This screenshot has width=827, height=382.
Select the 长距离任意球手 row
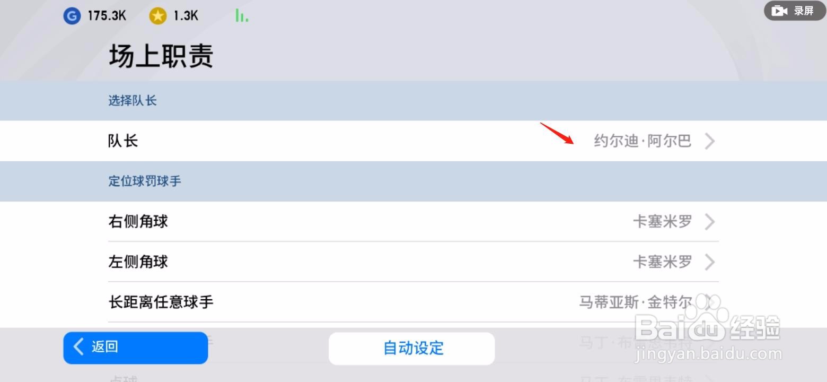point(413,302)
